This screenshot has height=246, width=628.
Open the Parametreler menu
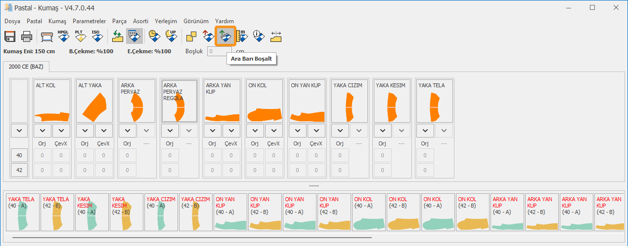click(x=89, y=21)
